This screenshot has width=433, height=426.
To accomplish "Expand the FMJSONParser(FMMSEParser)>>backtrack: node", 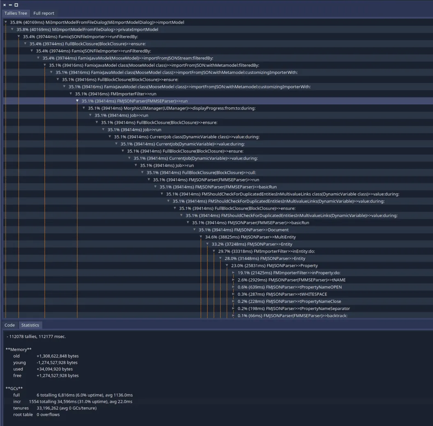I will click(x=233, y=315).
